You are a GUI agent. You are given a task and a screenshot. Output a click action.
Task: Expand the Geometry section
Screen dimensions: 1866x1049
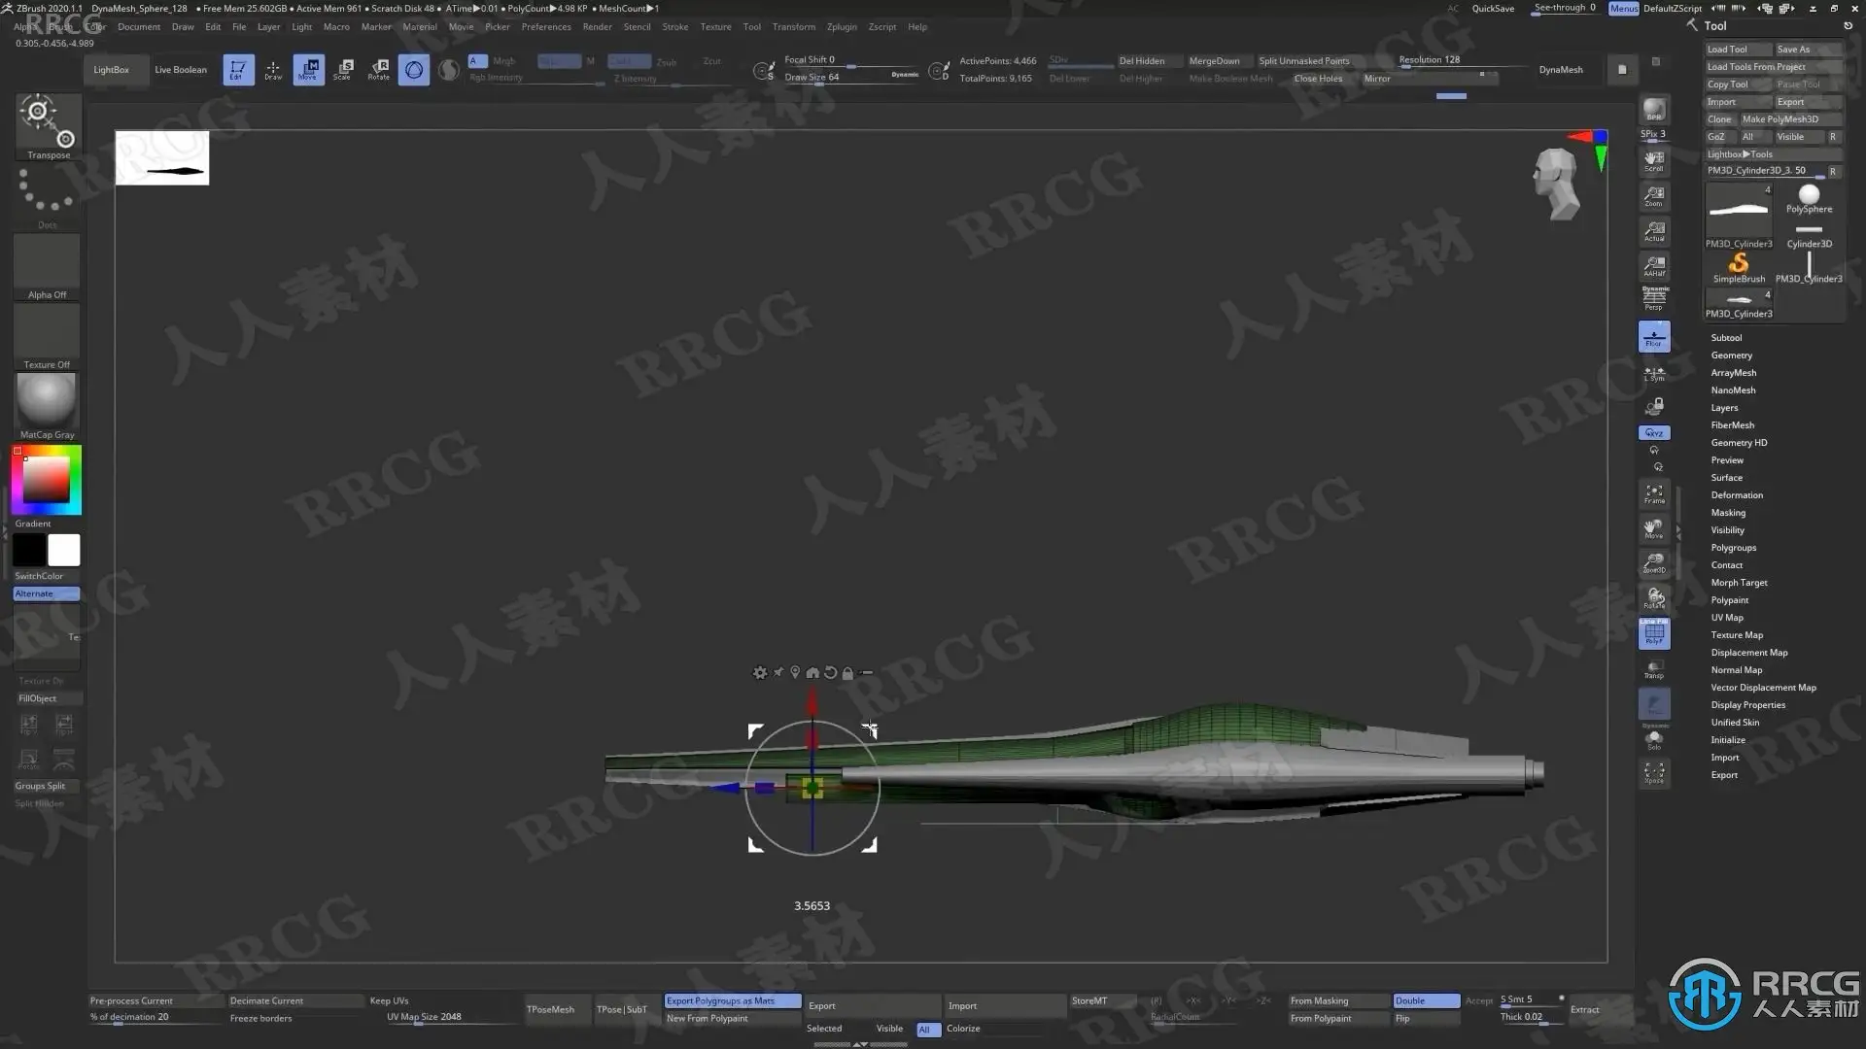coord(1731,355)
